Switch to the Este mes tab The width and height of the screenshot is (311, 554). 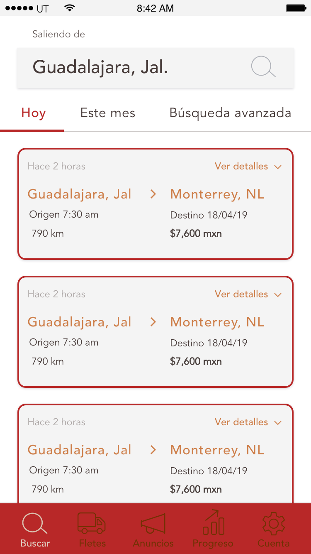click(108, 113)
